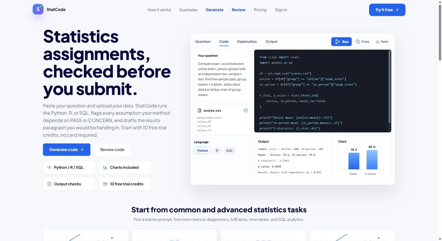This screenshot has height=241, width=442.
Task: Click the Online label under the chart
Action: tap(353, 174)
